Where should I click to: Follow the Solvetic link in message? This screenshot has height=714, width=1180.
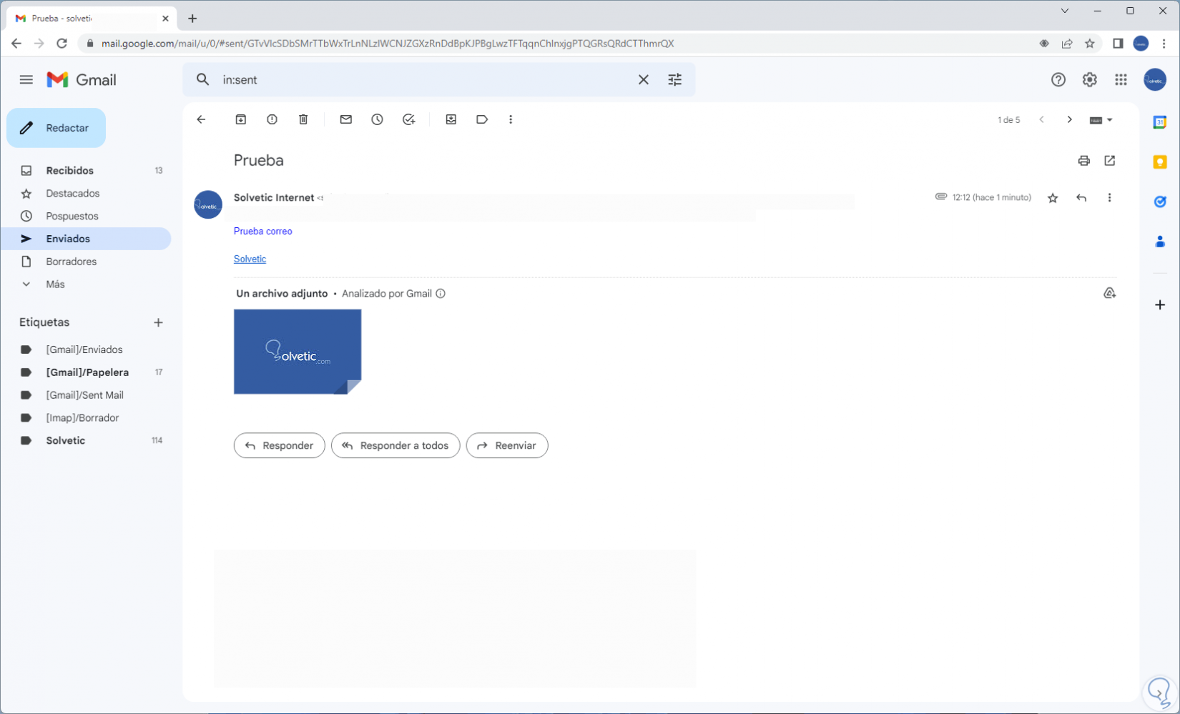[250, 259]
